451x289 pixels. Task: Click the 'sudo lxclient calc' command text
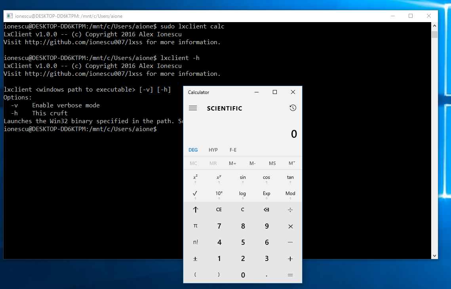(192, 26)
